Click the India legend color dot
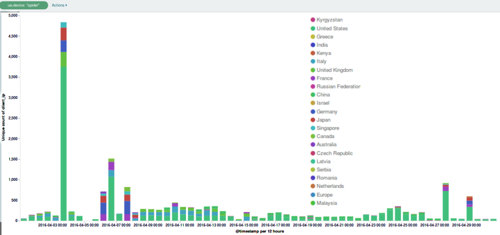The height and width of the screenshot is (235, 500). [312, 45]
